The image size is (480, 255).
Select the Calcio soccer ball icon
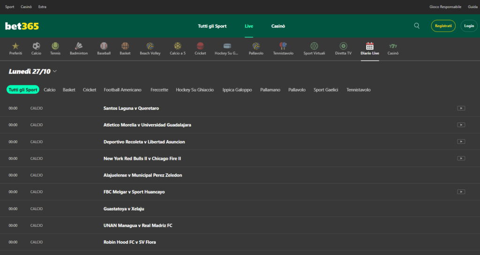tap(36, 46)
